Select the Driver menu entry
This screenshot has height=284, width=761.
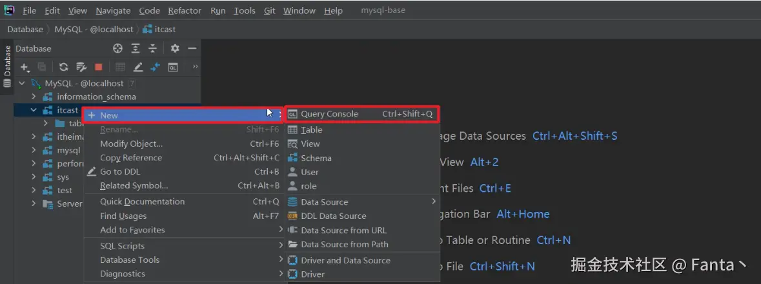(x=363, y=274)
